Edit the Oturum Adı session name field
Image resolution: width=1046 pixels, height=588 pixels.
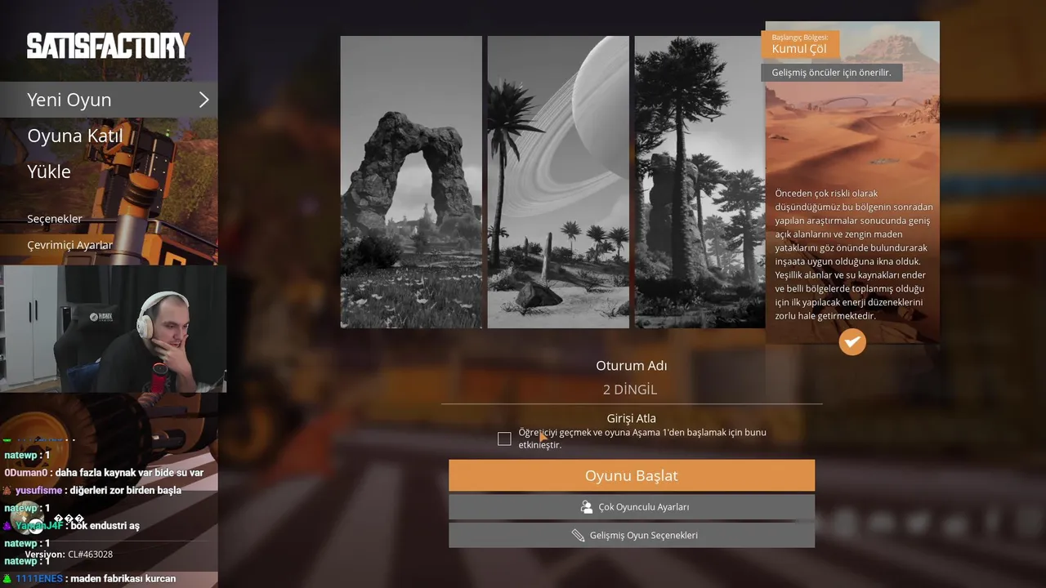631,390
